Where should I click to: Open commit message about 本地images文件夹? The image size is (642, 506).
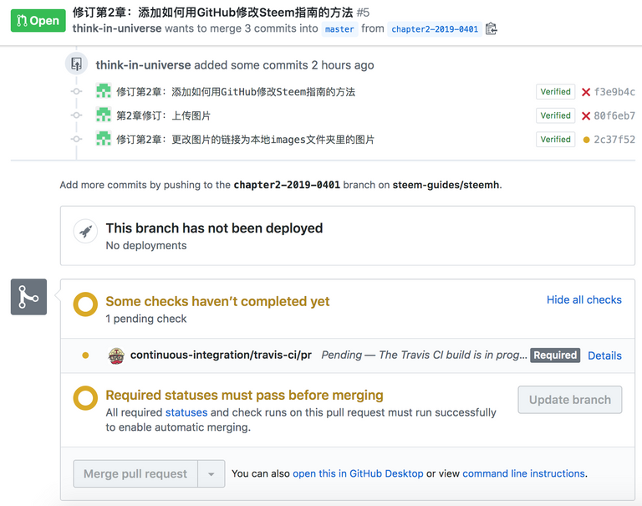[x=245, y=140]
